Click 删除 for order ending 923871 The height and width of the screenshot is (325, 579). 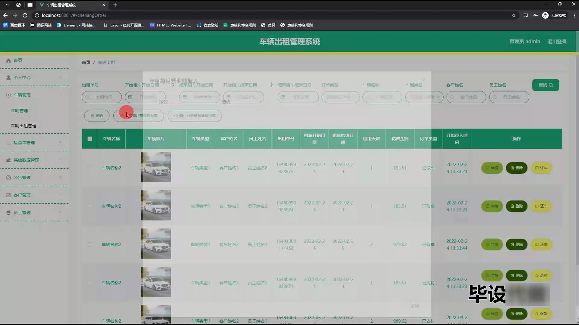[x=517, y=275]
